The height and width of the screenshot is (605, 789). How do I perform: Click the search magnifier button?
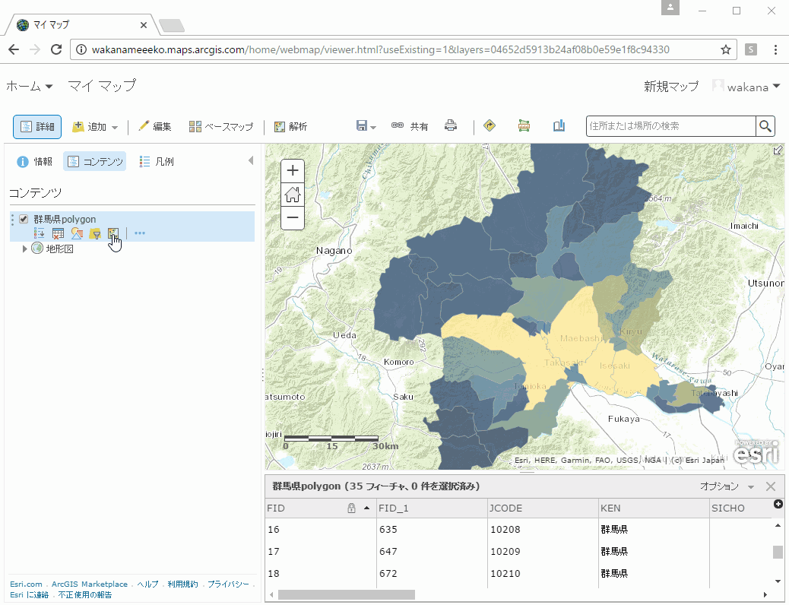(765, 126)
